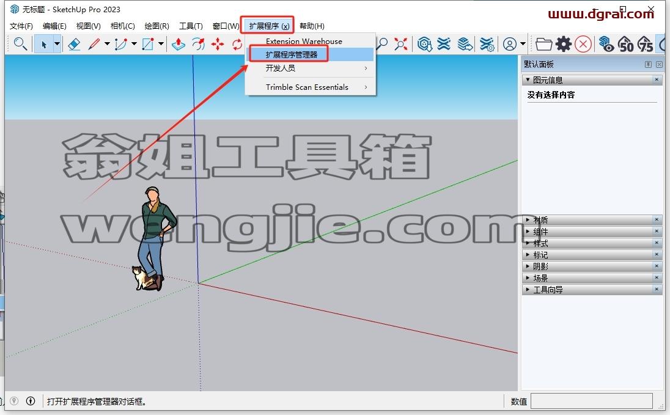Open the 视图(V) menu

click(89, 26)
